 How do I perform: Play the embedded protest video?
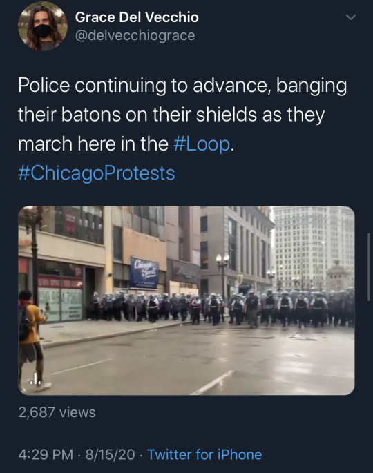click(186, 300)
